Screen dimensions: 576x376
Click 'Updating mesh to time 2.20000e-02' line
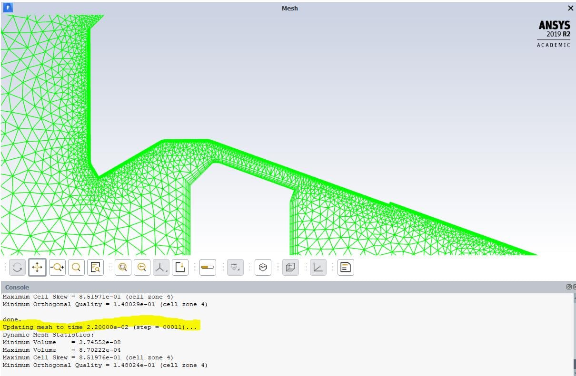[99, 327]
